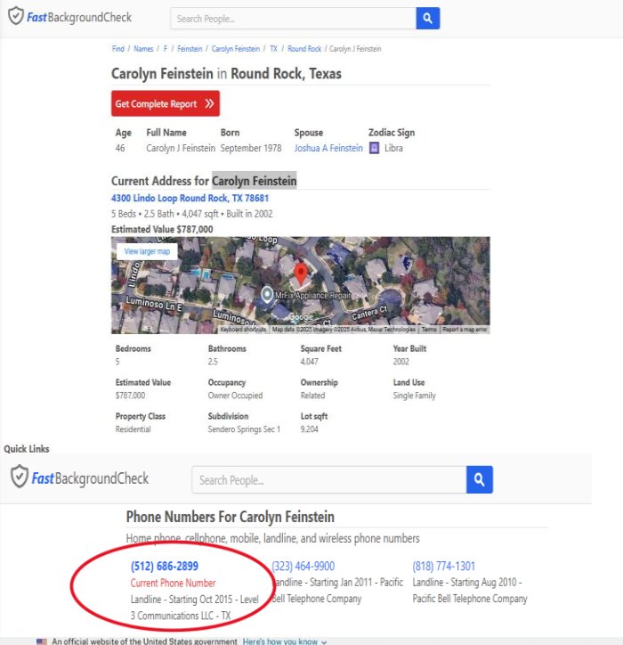Viewport: 623px width, 645px height.
Task: Open the "Find" breadcrumb link
Action: pyautogui.click(x=117, y=49)
